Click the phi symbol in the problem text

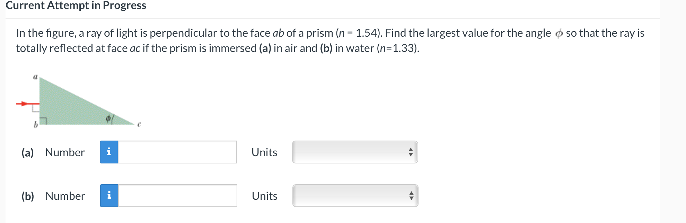click(559, 34)
